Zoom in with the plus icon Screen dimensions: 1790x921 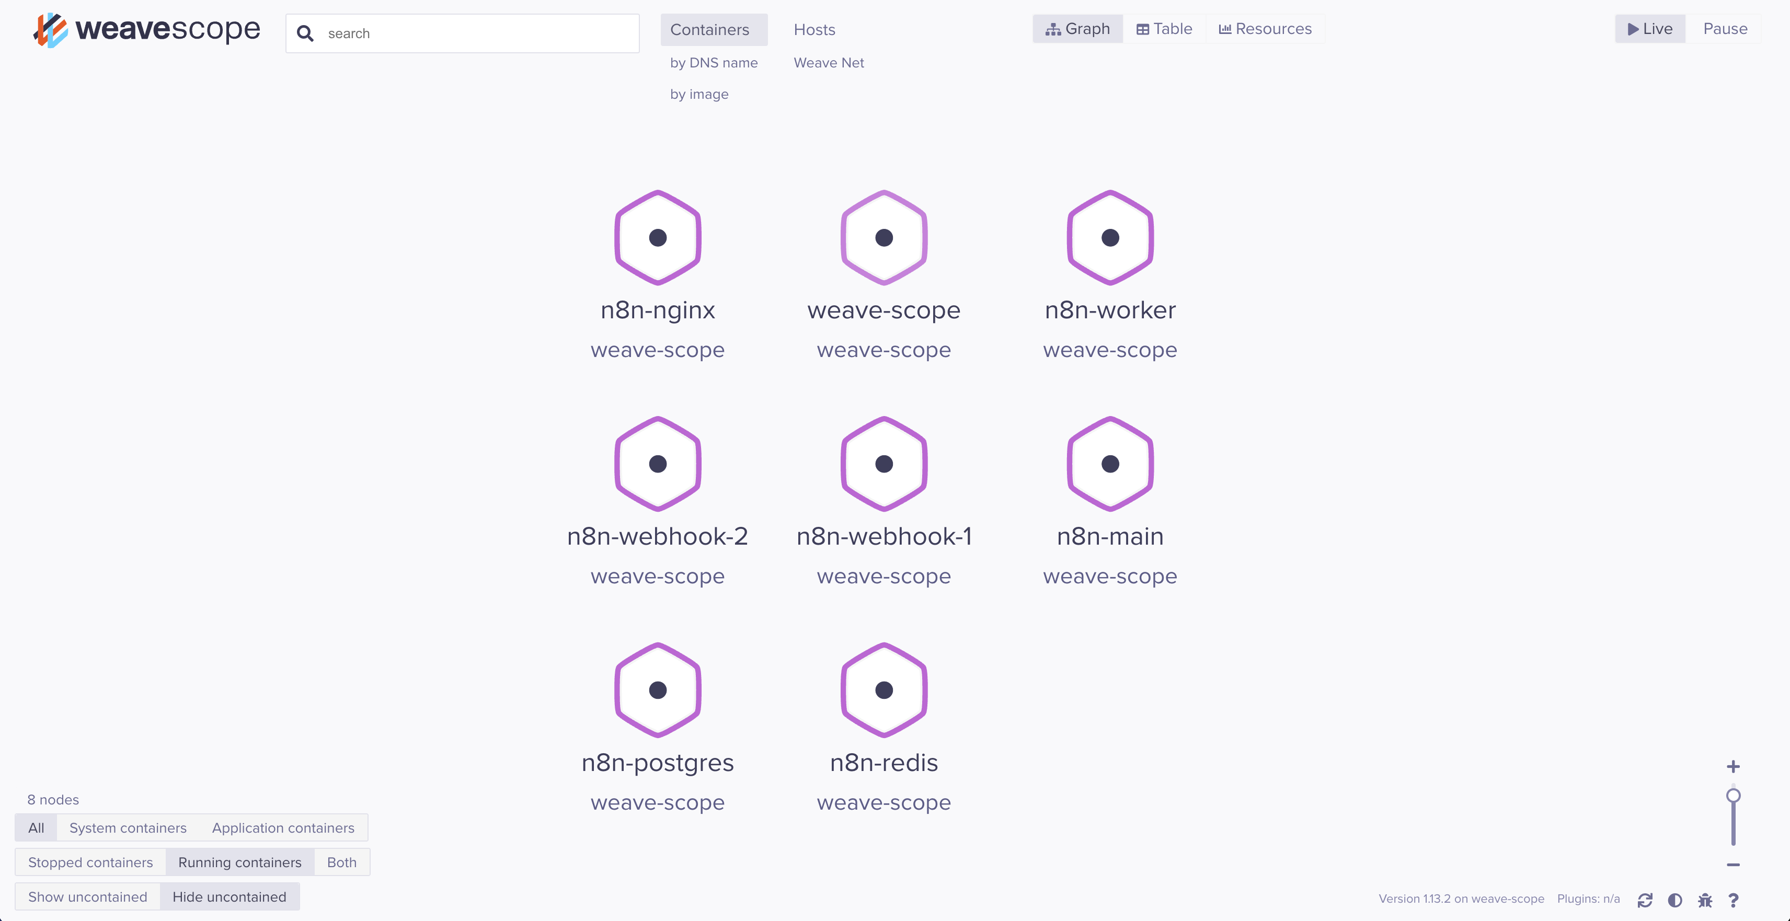click(x=1732, y=767)
